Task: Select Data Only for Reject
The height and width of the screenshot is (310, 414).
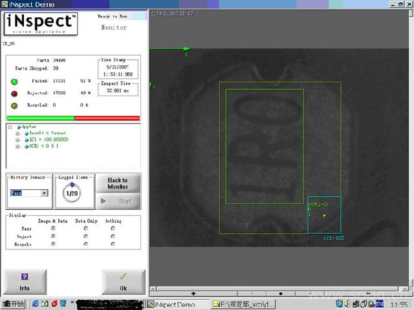Action: 86,236
